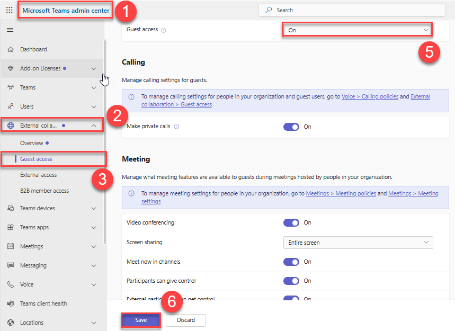Click the Meetings calendar icon
The height and width of the screenshot is (331, 455).
click(x=11, y=246)
